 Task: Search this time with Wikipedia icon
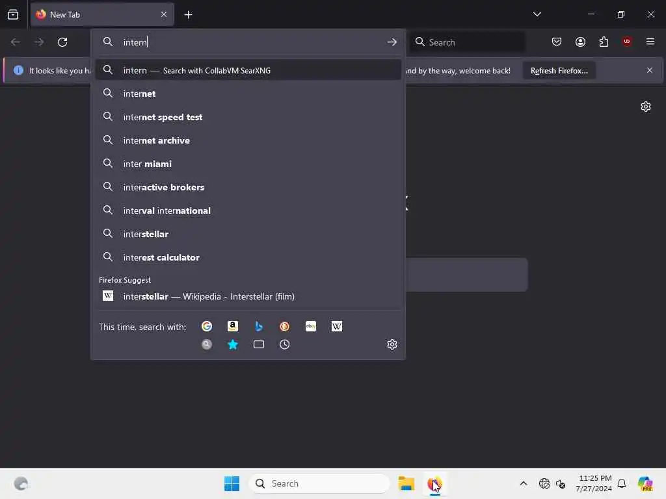[336, 326]
